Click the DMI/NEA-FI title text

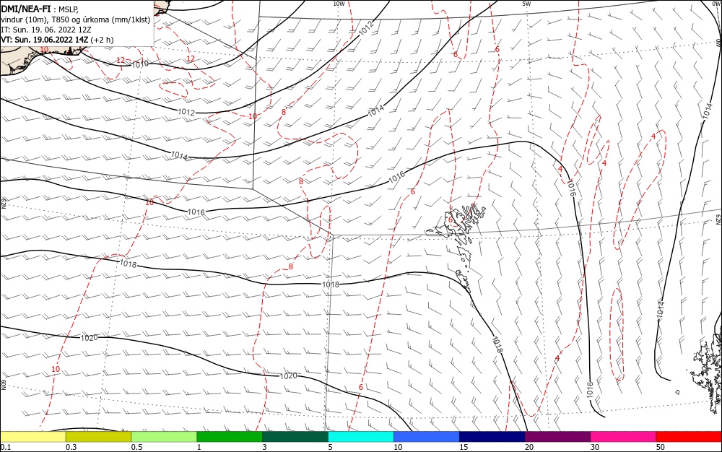(x=26, y=9)
